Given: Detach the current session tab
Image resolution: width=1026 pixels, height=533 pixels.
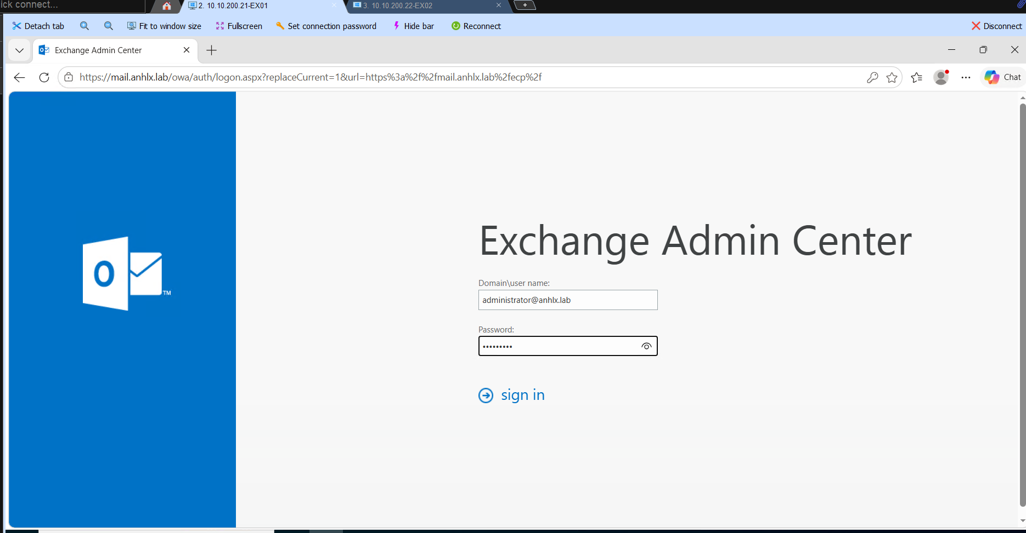Looking at the screenshot, I should pyautogui.click(x=38, y=26).
